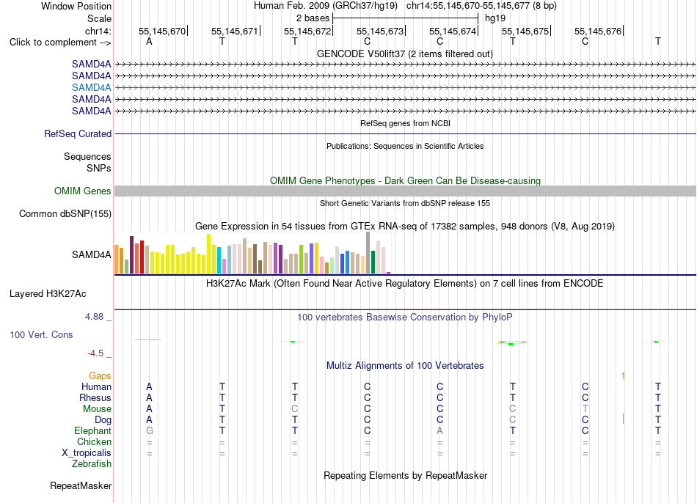
Task: Click the Layered H3K27Ac track label
Action: (48, 294)
